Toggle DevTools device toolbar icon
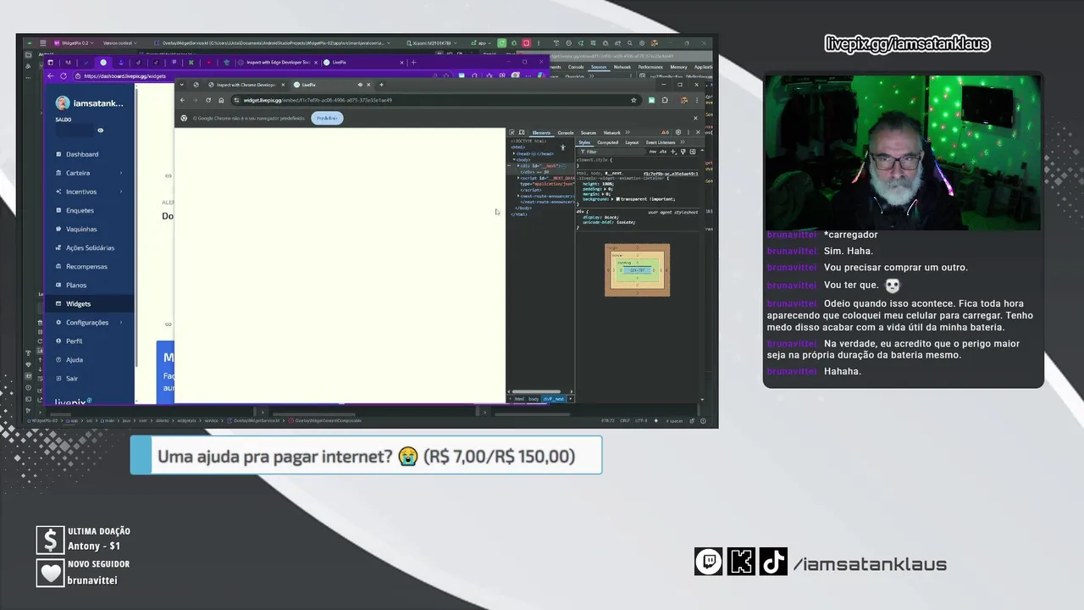This screenshot has width=1084, height=610. 522,132
